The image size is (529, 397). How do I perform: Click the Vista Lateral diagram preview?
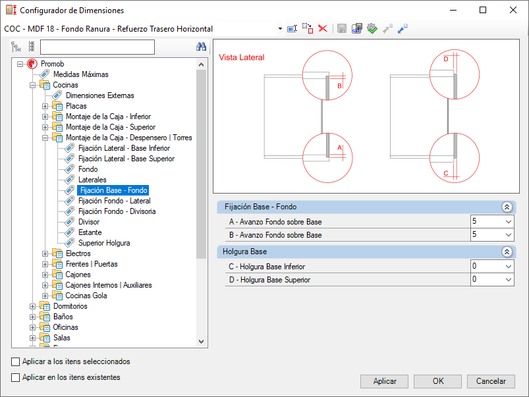tap(366, 117)
